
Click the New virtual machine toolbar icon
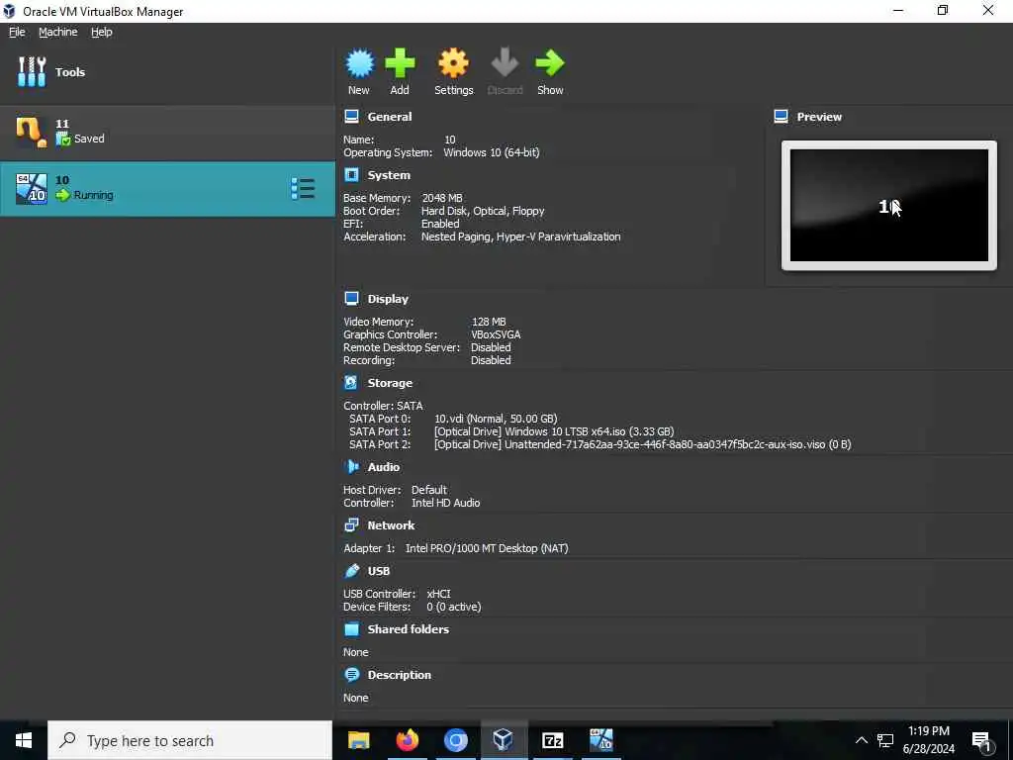coord(359,63)
